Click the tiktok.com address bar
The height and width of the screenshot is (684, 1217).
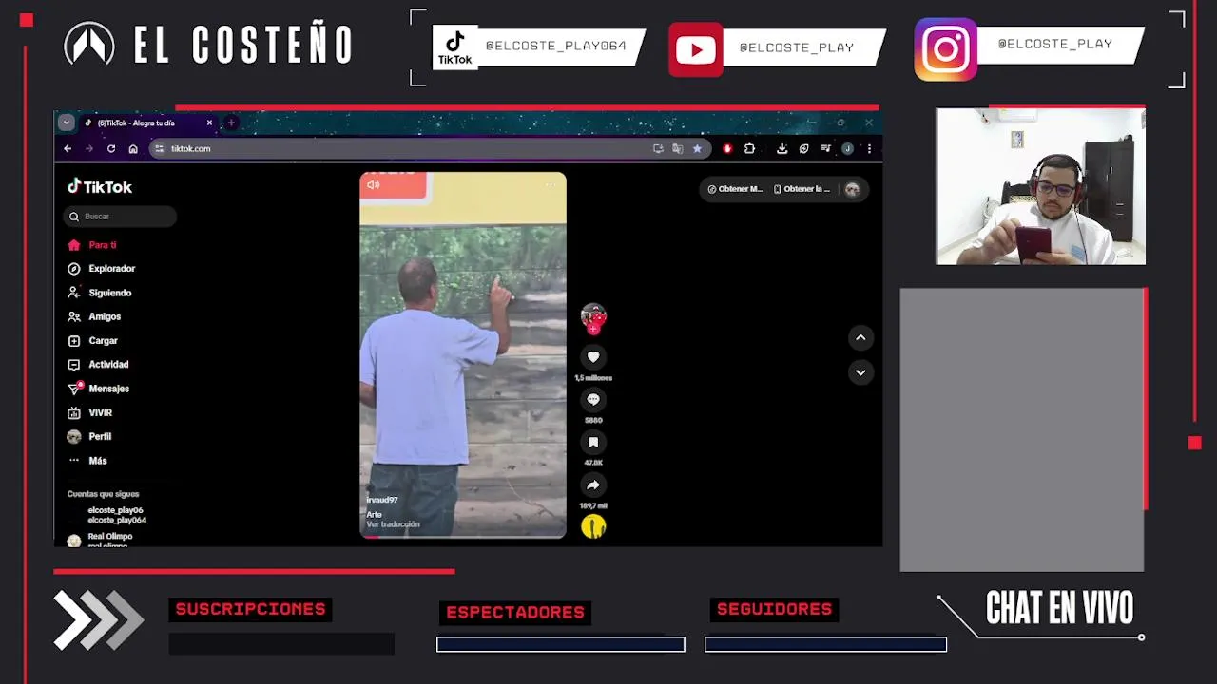coord(429,149)
